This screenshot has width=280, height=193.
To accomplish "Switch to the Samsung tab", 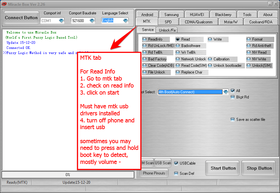I will 171,14.
